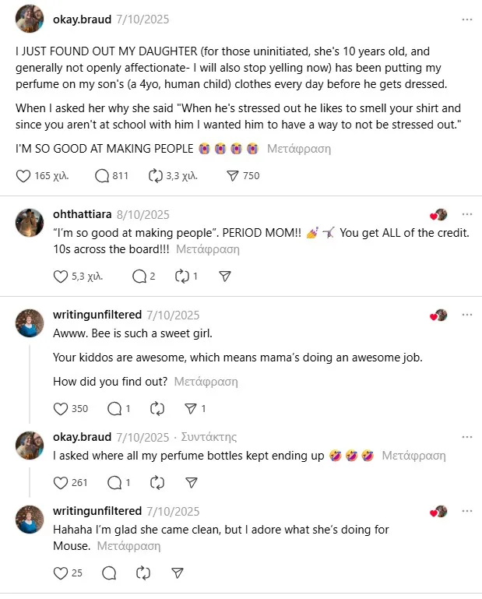Repost the main post with 3,3 χιλ. reposts
The height and width of the screenshot is (599, 482).
coord(155,176)
